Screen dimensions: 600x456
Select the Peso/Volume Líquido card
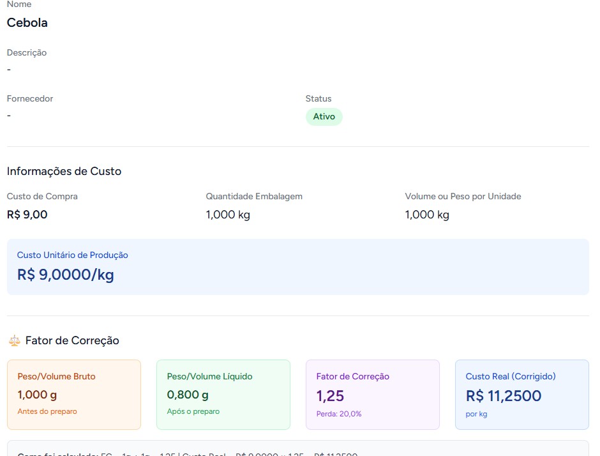tap(223, 394)
